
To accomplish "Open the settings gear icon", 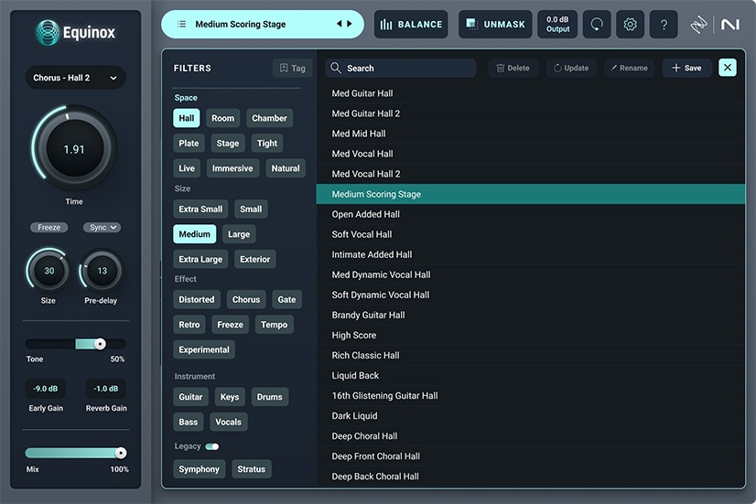I will coord(630,25).
